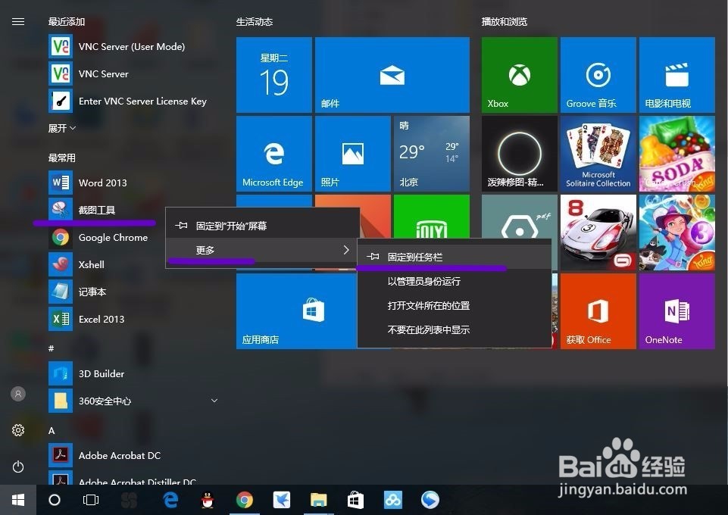Viewport: 728px width, 515px height.
Task: Open the user account icon
Action: tap(18, 394)
